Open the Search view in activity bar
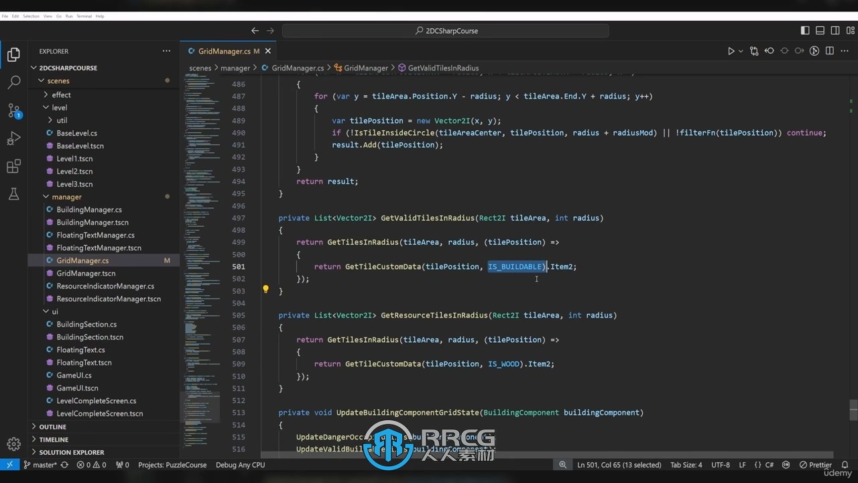Image resolution: width=858 pixels, height=483 pixels. click(x=13, y=83)
